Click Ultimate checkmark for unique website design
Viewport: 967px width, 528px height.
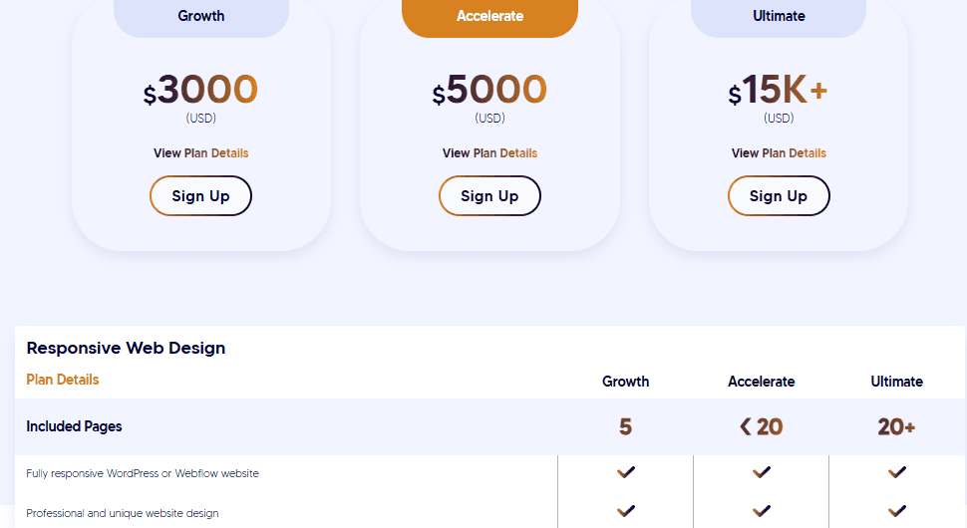tap(897, 511)
